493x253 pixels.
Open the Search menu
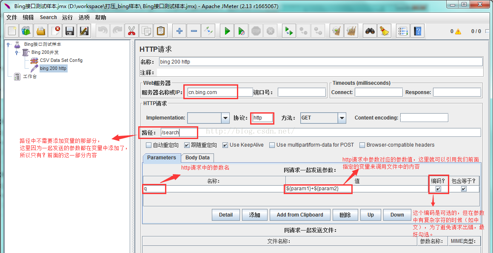(x=48, y=17)
